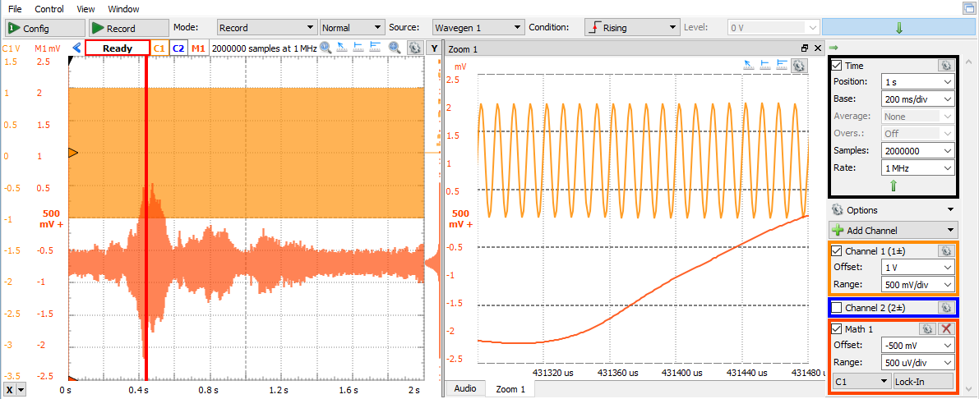
Task: Click the orange C1 channel color label
Action: pyautogui.click(x=159, y=48)
